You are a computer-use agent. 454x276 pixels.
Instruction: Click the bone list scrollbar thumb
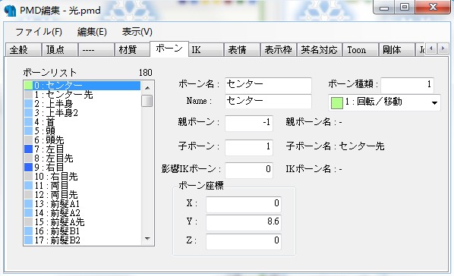147,101
